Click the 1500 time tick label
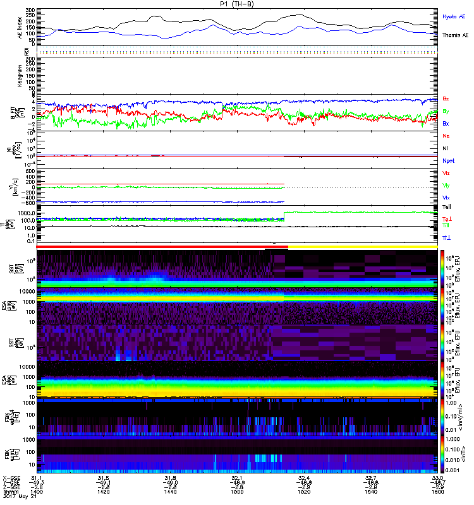This screenshot has width=474, height=505. tap(237, 492)
